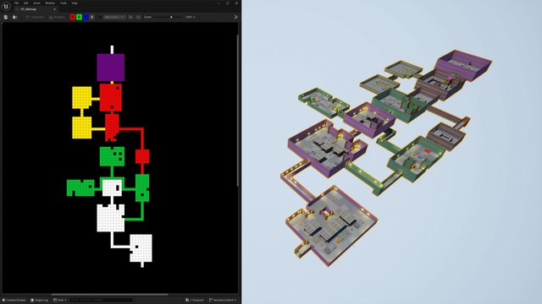Click the Unreal Engine logo icon
The image size is (542, 304).
6,6
